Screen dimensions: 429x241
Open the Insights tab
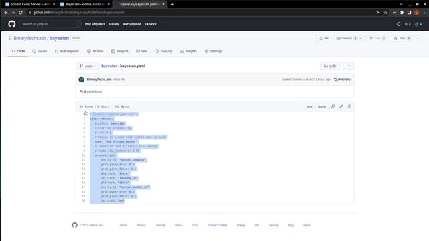click(x=188, y=51)
